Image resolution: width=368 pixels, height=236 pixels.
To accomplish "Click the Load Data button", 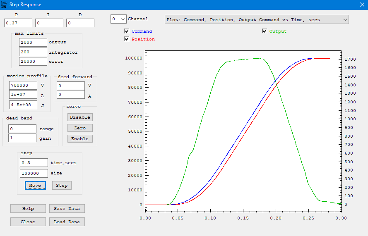I will click(67, 222).
